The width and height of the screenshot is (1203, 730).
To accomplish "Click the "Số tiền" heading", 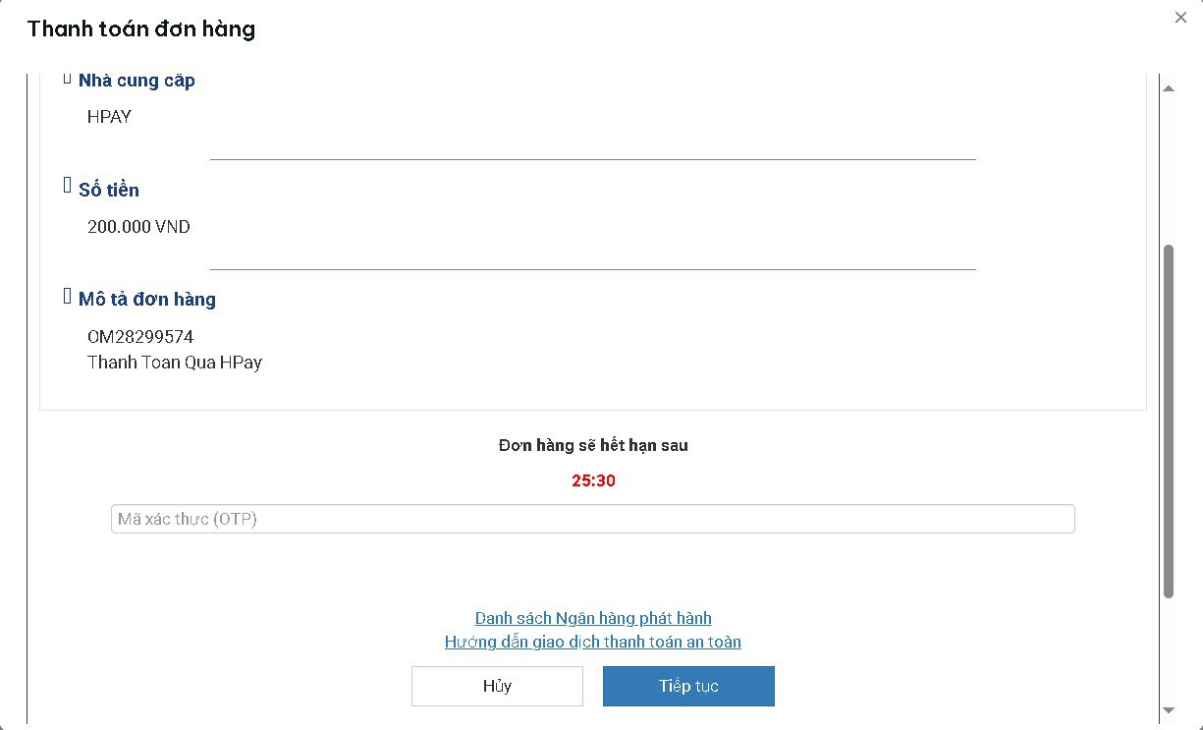I will coord(109,190).
